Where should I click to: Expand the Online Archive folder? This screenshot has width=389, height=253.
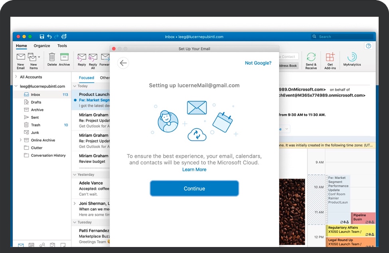(x=21, y=140)
